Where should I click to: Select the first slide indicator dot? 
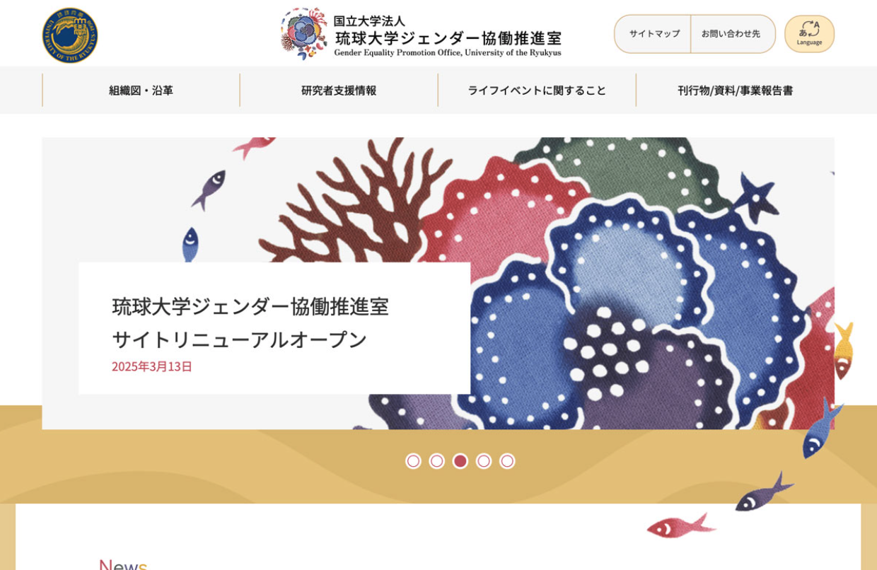coord(413,461)
